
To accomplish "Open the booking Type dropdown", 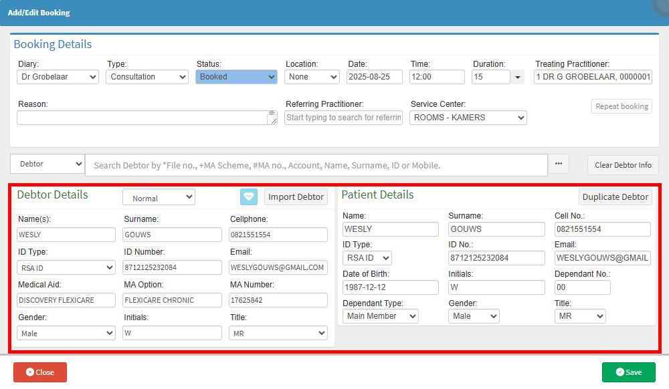I will pyautogui.click(x=147, y=77).
